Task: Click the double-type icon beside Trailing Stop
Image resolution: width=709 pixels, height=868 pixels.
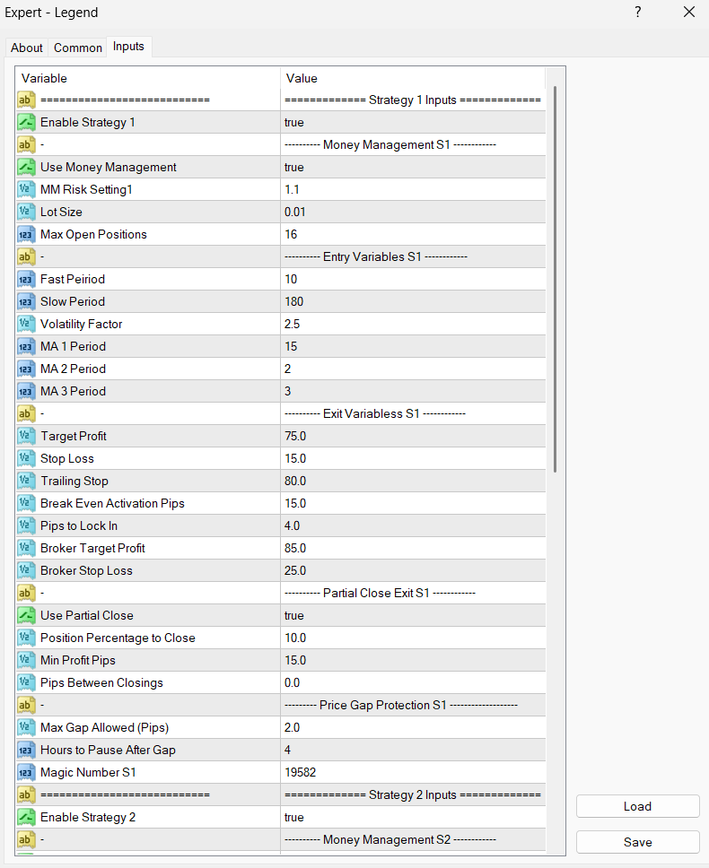Action: (26, 481)
